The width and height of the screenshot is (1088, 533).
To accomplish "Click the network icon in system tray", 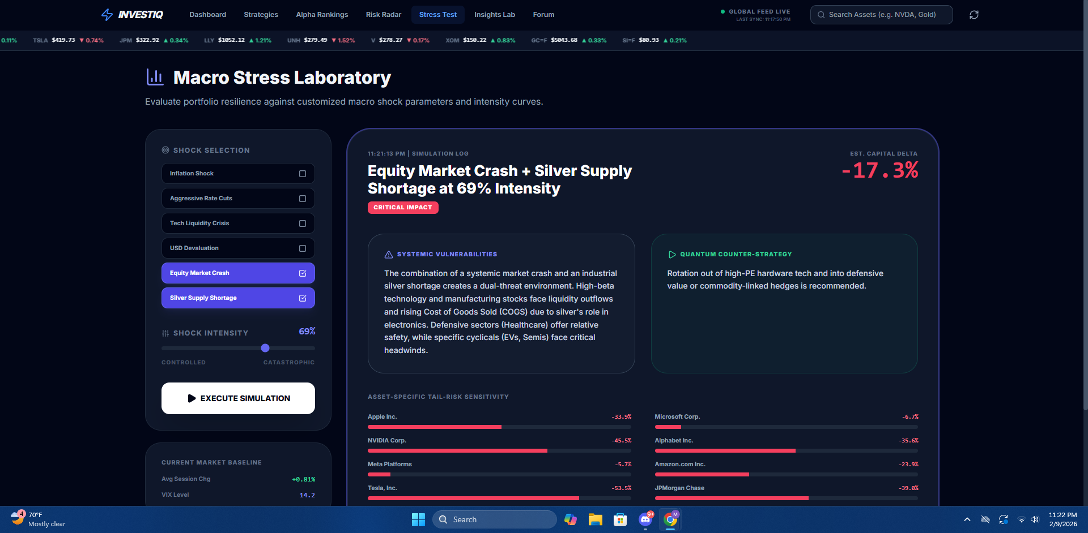I will [x=1021, y=519].
